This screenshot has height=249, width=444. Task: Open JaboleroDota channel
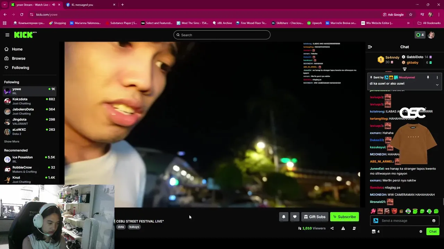coord(29,111)
